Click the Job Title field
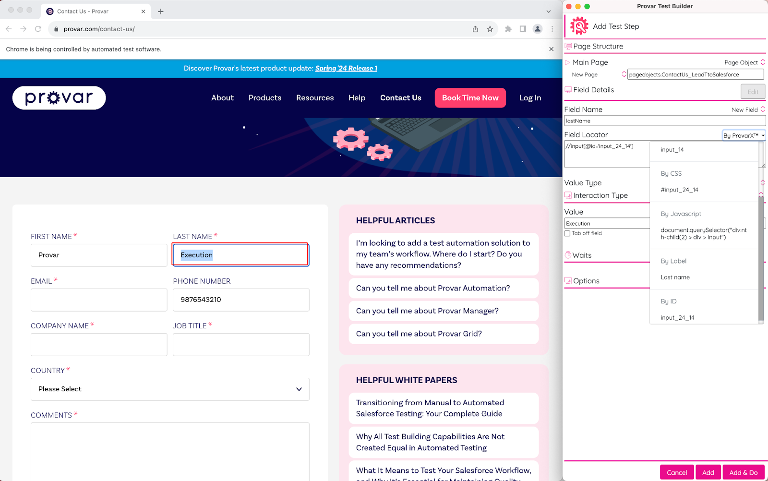 [x=241, y=345]
